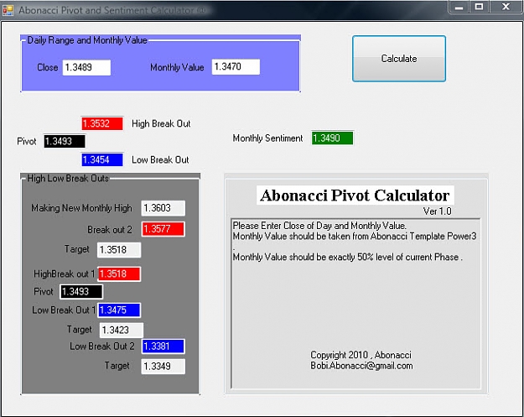The image size is (524, 417).
Task: Click the '50% level of current Phase' line
Action: (x=348, y=257)
